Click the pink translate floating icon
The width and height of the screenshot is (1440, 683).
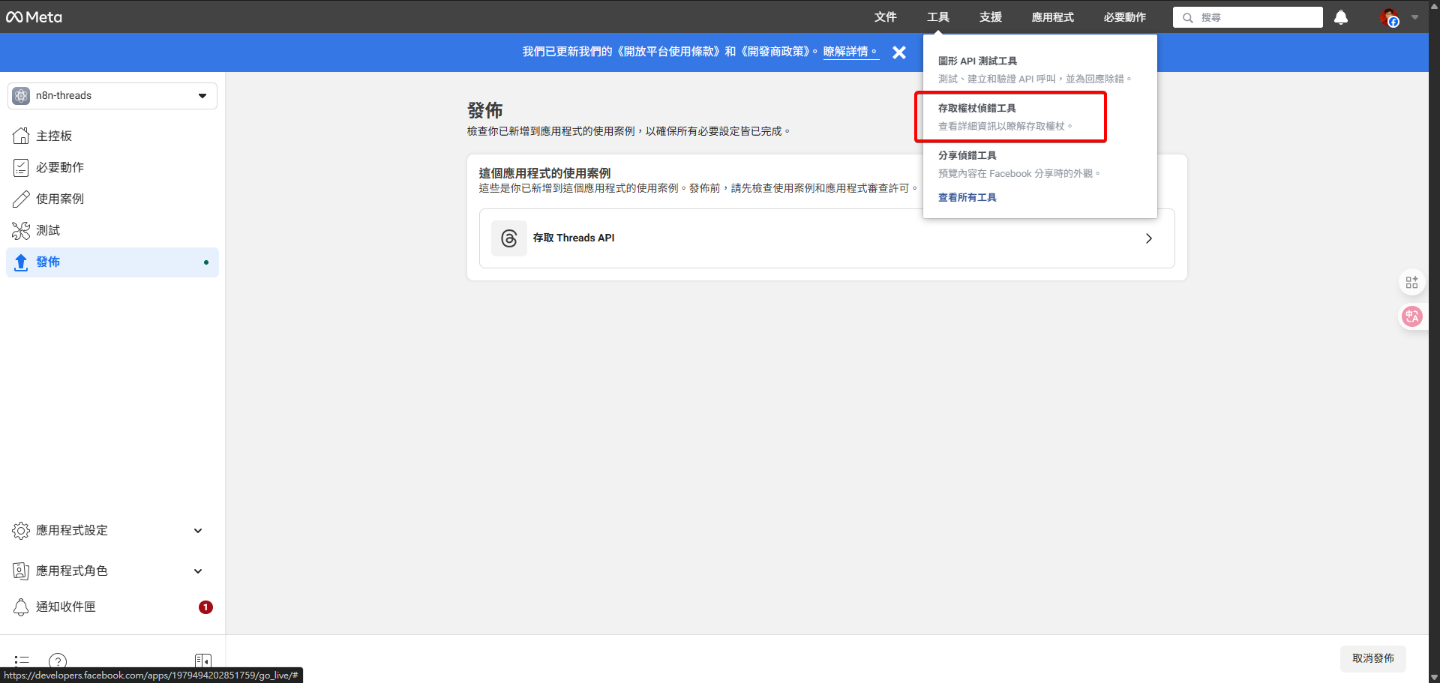pos(1411,316)
